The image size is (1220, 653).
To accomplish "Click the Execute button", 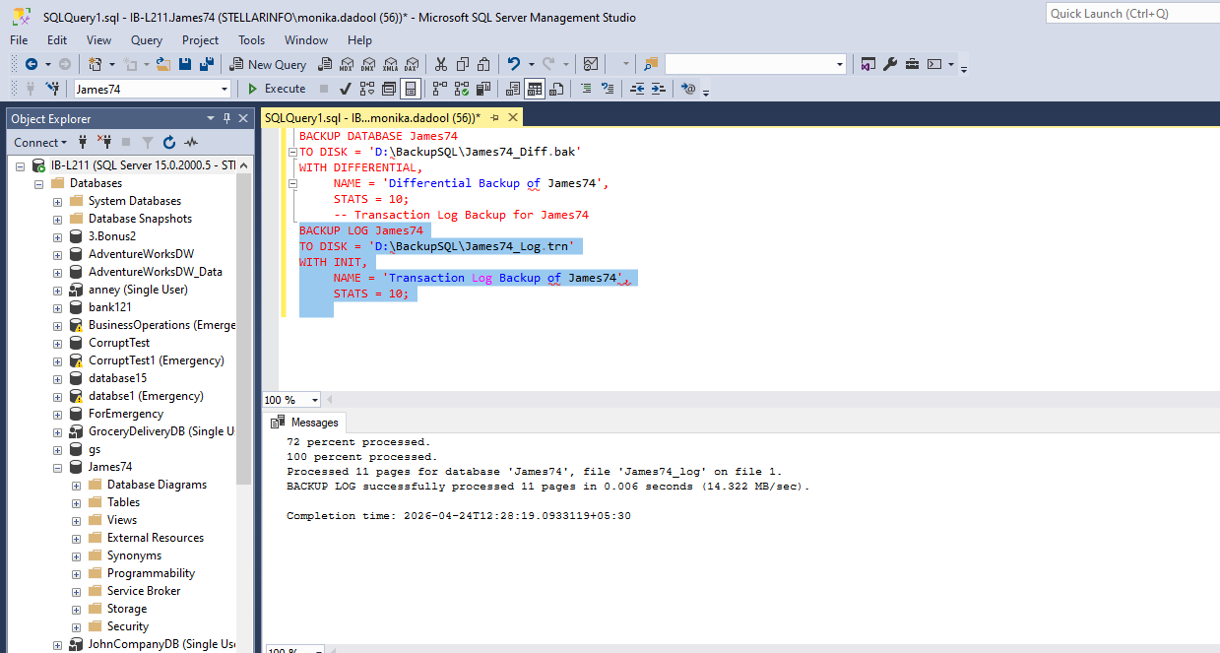I will point(277,89).
